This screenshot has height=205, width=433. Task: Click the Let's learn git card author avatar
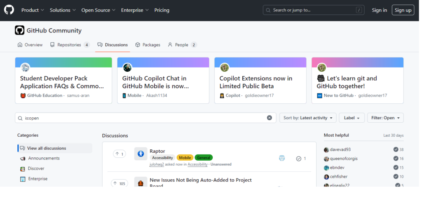322,67
